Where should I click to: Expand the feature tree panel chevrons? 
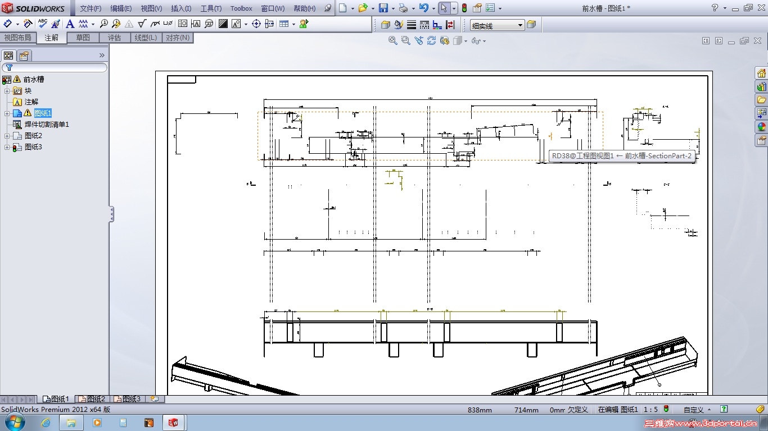[102, 55]
